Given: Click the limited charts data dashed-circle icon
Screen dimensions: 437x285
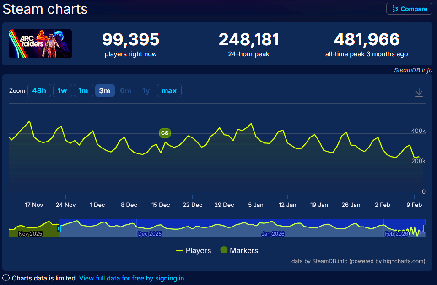Looking at the screenshot, I should pos(6,278).
